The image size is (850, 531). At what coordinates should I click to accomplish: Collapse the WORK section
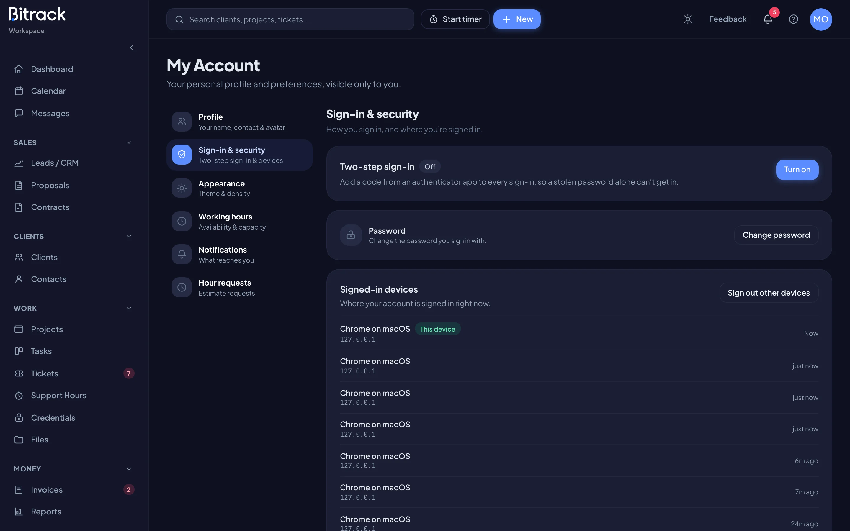129,308
